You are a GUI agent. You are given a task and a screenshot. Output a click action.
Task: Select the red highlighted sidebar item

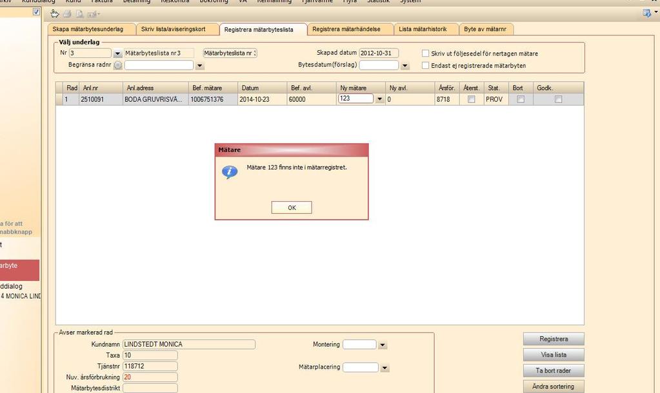[x=19, y=270]
